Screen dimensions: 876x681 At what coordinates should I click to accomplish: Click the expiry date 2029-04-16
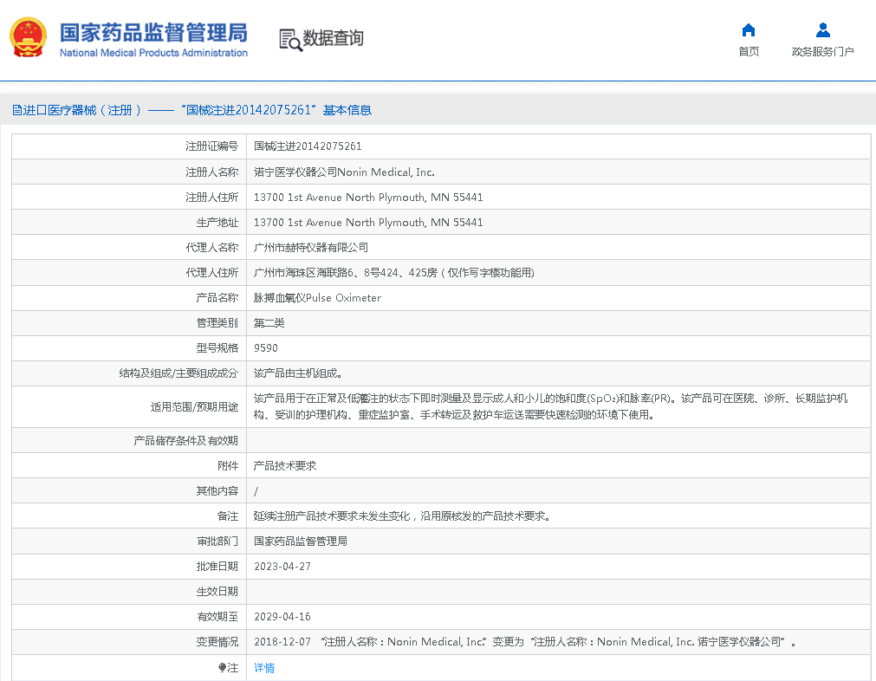click(x=282, y=617)
